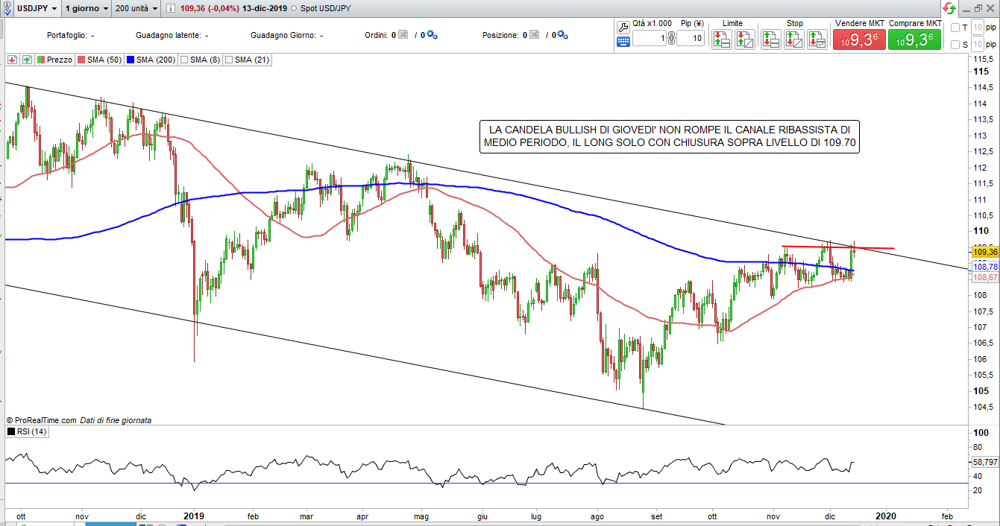
Task: Expand the '1 giorno' timeframe dropdown
Action: click(x=87, y=8)
